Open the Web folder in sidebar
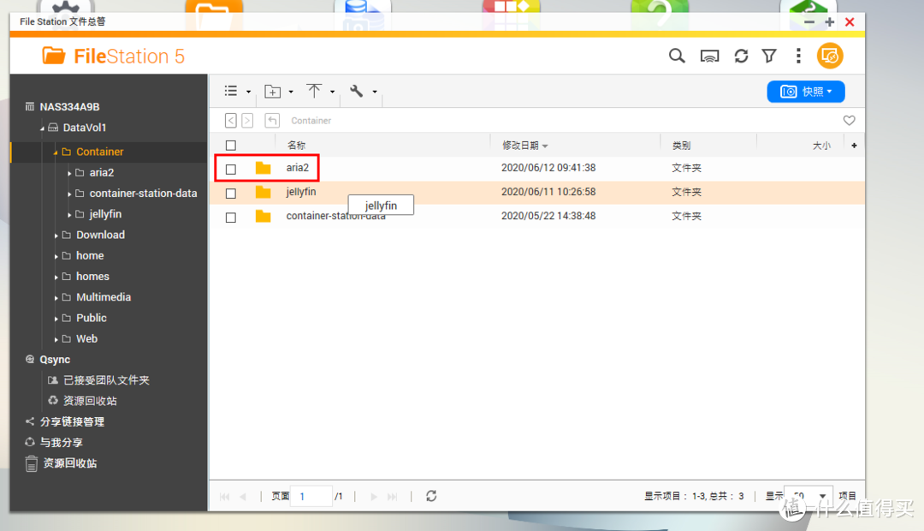Image resolution: width=924 pixels, height=531 pixels. (86, 338)
